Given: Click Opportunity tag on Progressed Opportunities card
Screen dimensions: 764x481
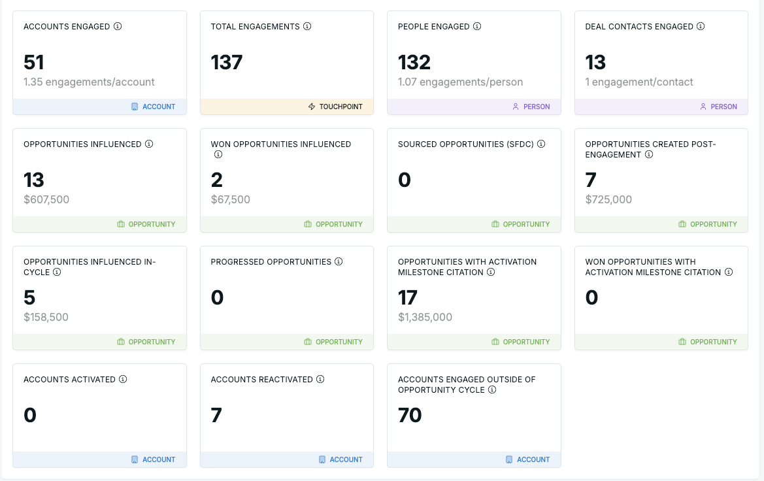Looking at the screenshot, I should tap(333, 342).
